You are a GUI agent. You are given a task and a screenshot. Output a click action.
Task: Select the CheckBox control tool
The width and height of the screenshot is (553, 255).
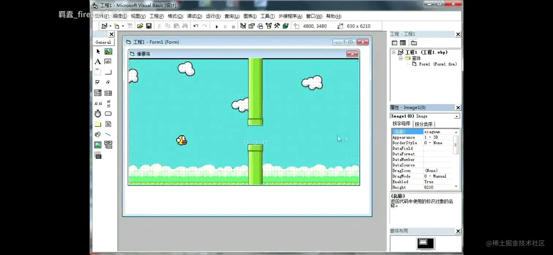click(98, 83)
